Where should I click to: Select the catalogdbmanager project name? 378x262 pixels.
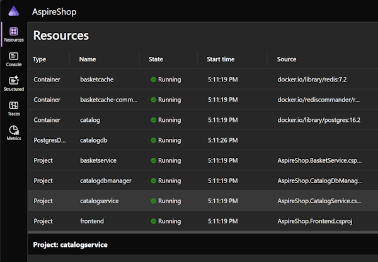point(106,181)
